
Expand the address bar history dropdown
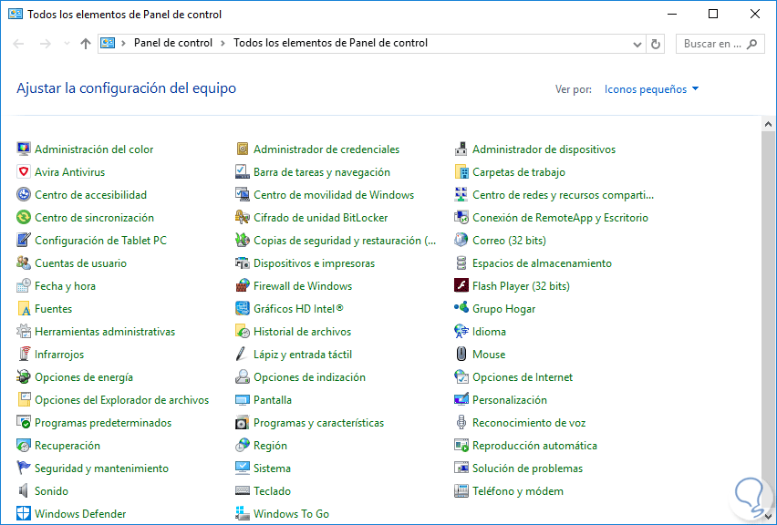pos(637,44)
